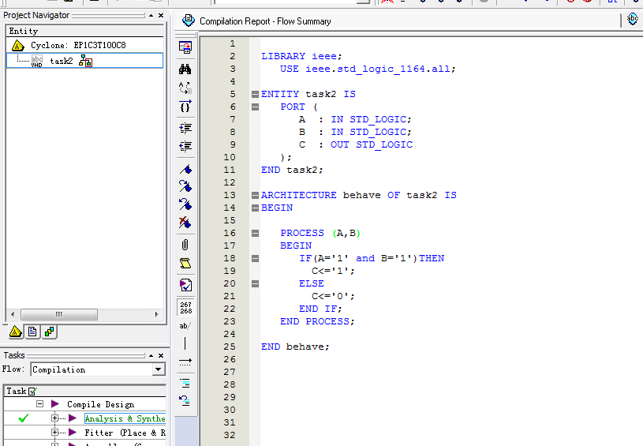This screenshot has height=446, width=643.
Task: Expand the Fitter (Place & Route) task
Action: pyautogui.click(x=54, y=433)
